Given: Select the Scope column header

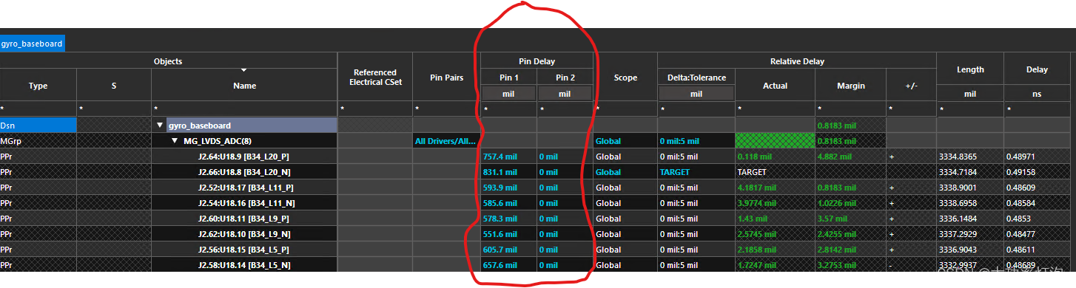Looking at the screenshot, I should (x=625, y=78).
